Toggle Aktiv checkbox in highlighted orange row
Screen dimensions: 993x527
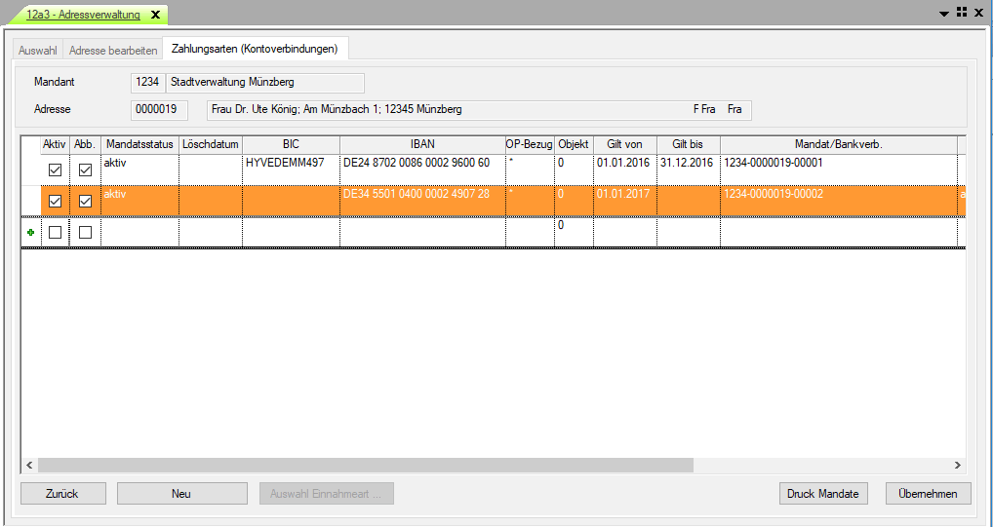click(x=56, y=201)
